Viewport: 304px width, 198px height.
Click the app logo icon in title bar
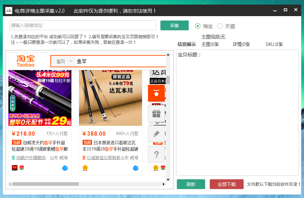[x=9, y=11]
